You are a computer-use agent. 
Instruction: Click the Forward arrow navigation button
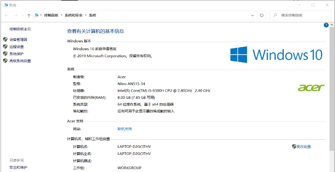(16, 15)
